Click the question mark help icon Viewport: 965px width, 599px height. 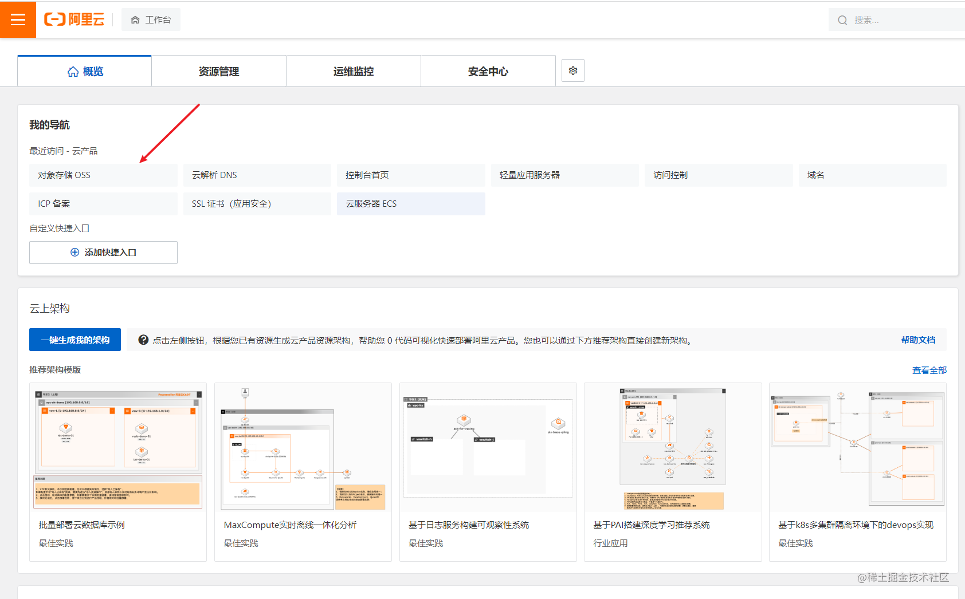pyautogui.click(x=143, y=340)
